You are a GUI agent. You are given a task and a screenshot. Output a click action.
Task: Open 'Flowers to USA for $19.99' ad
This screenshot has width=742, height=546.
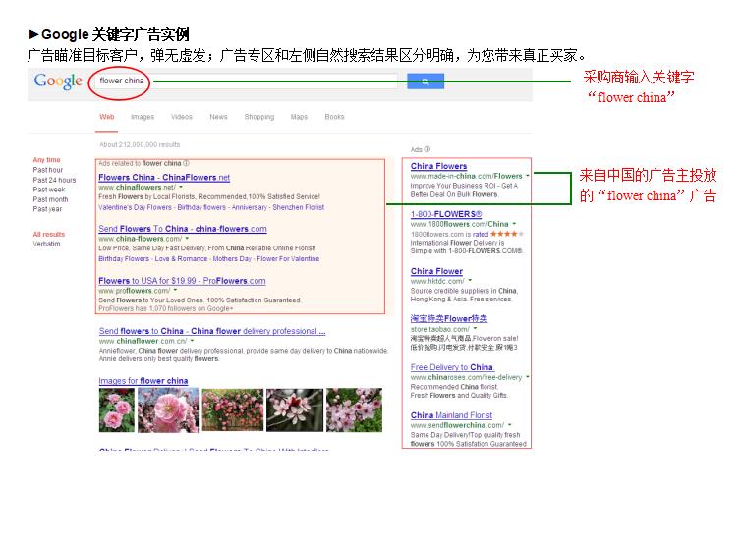tap(182, 281)
